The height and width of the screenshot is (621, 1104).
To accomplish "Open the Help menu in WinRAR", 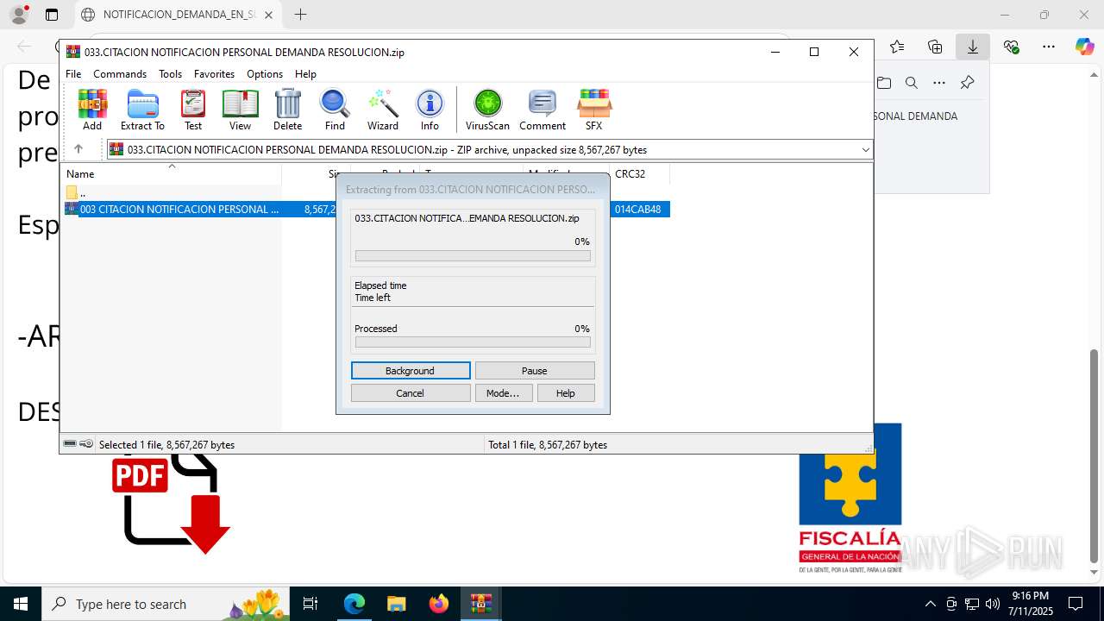I will [x=305, y=74].
